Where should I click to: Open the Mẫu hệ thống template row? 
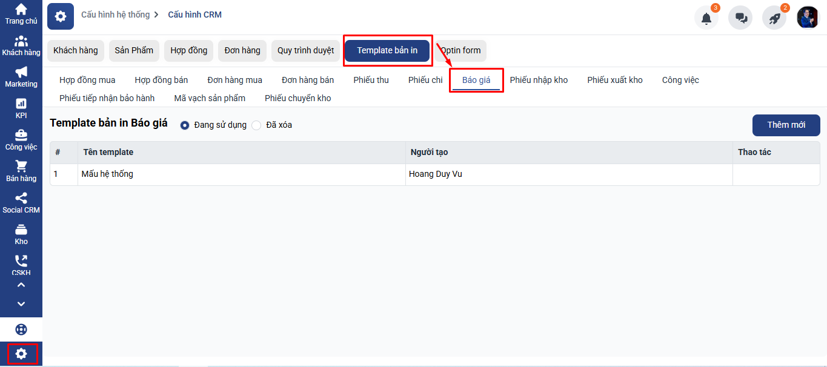pyautogui.click(x=107, y=174)
